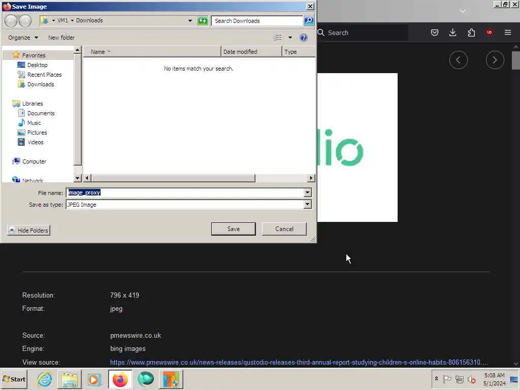Click the Firefox Search box
This screenshot has width=520, height=390.
click(363, 32)
